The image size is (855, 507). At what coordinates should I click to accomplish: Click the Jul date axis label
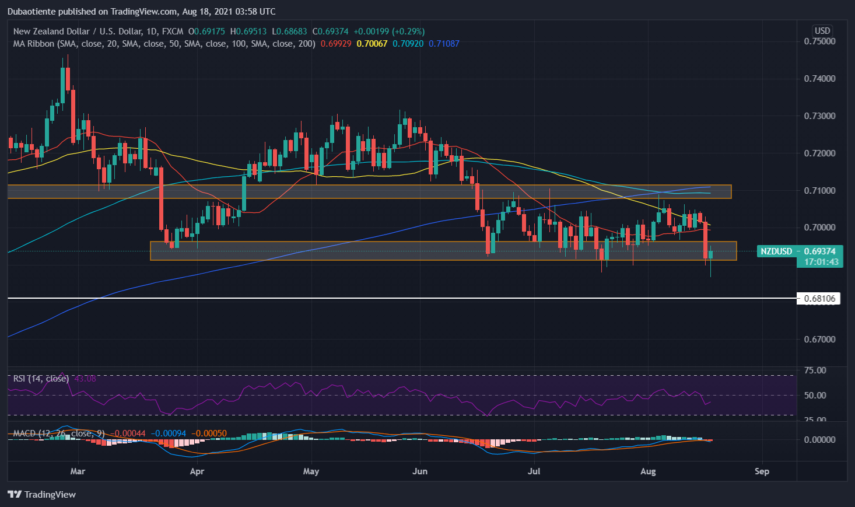pos(534,471)
